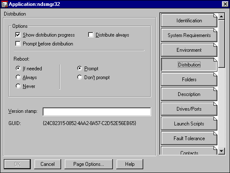Select the Never reboot radio button
This screenshot has width=230, height=173.
coord(18,86)
